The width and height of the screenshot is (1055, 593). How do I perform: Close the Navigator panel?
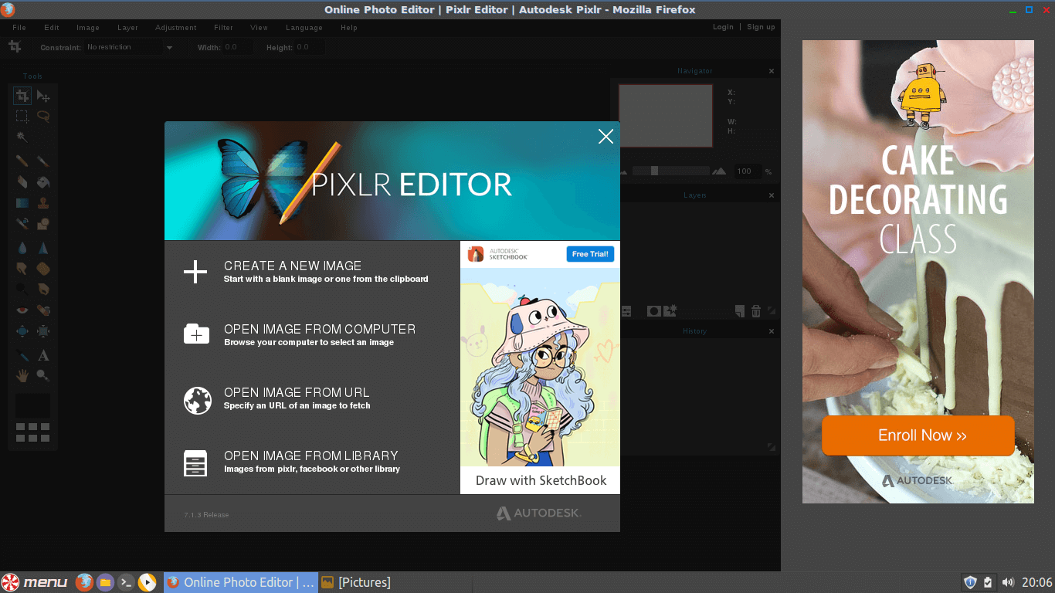click(771, 71)
